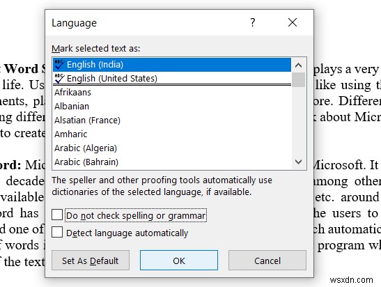Image resolution: width=381 pixels, height=287 pixels.
Task: Enable Do not check spelling or grammar
Action: (x=57, y=215)
